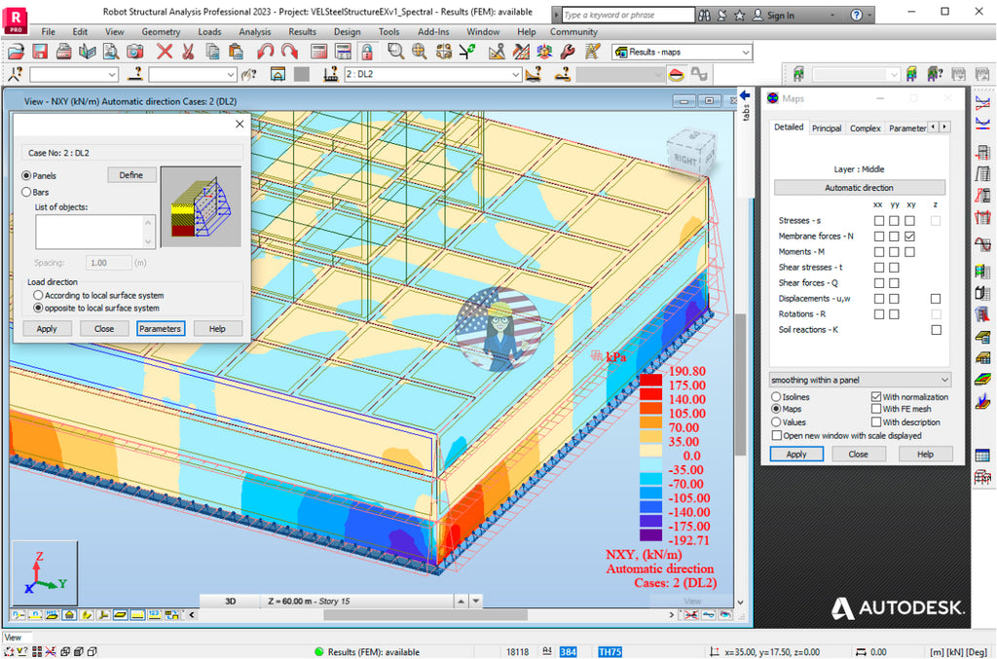The image size is (997, 659).
Task: Uncheck the xy Membrane forces checkbox
Action: click(x=911, y=236)
